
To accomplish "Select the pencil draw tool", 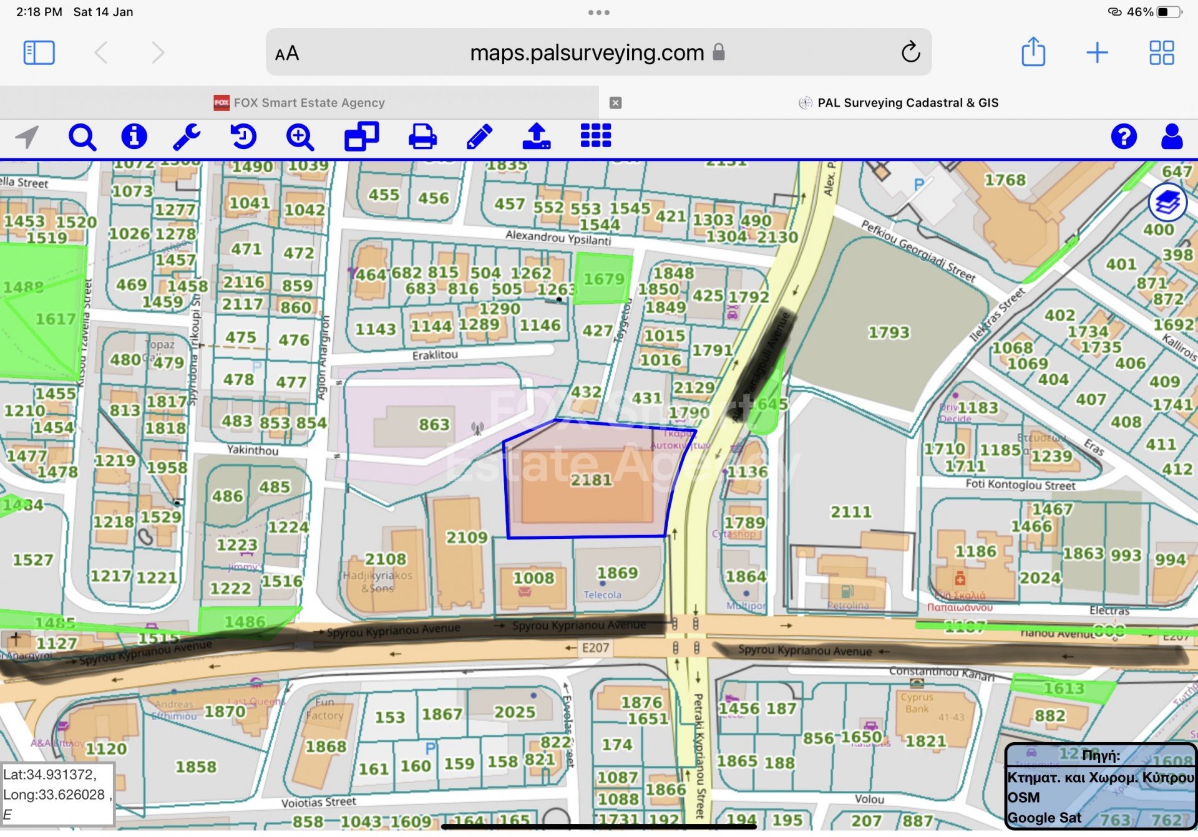I will point(479,137).
